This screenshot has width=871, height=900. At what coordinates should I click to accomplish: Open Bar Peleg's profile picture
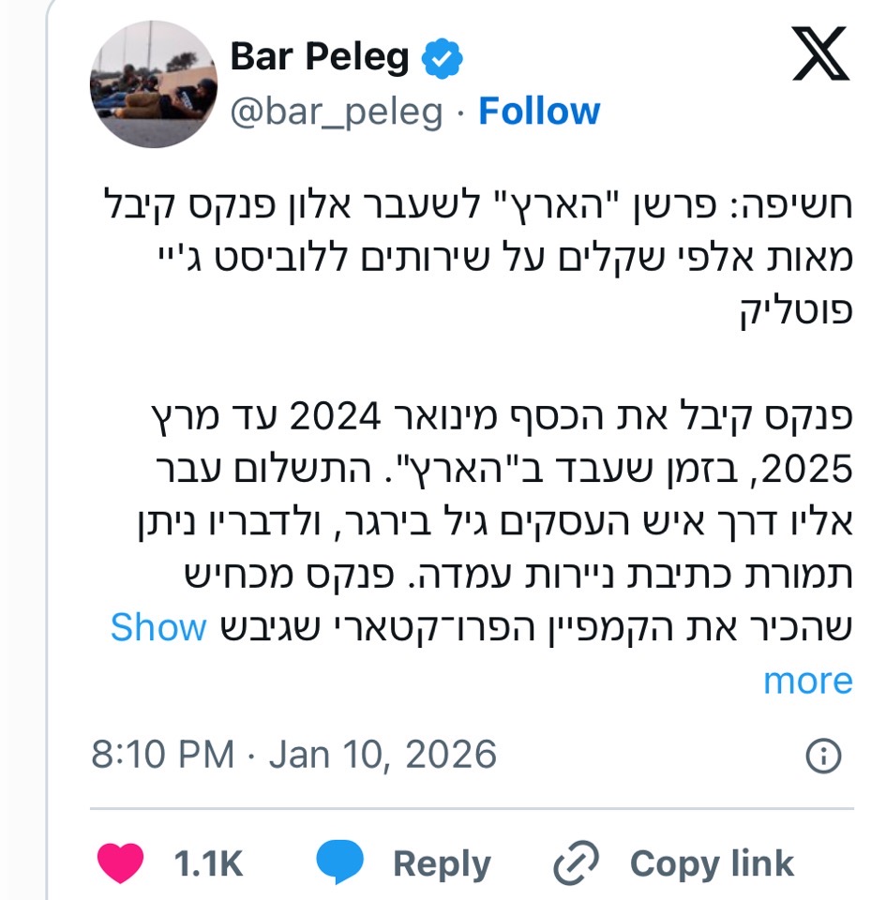(x=153, y=84)
